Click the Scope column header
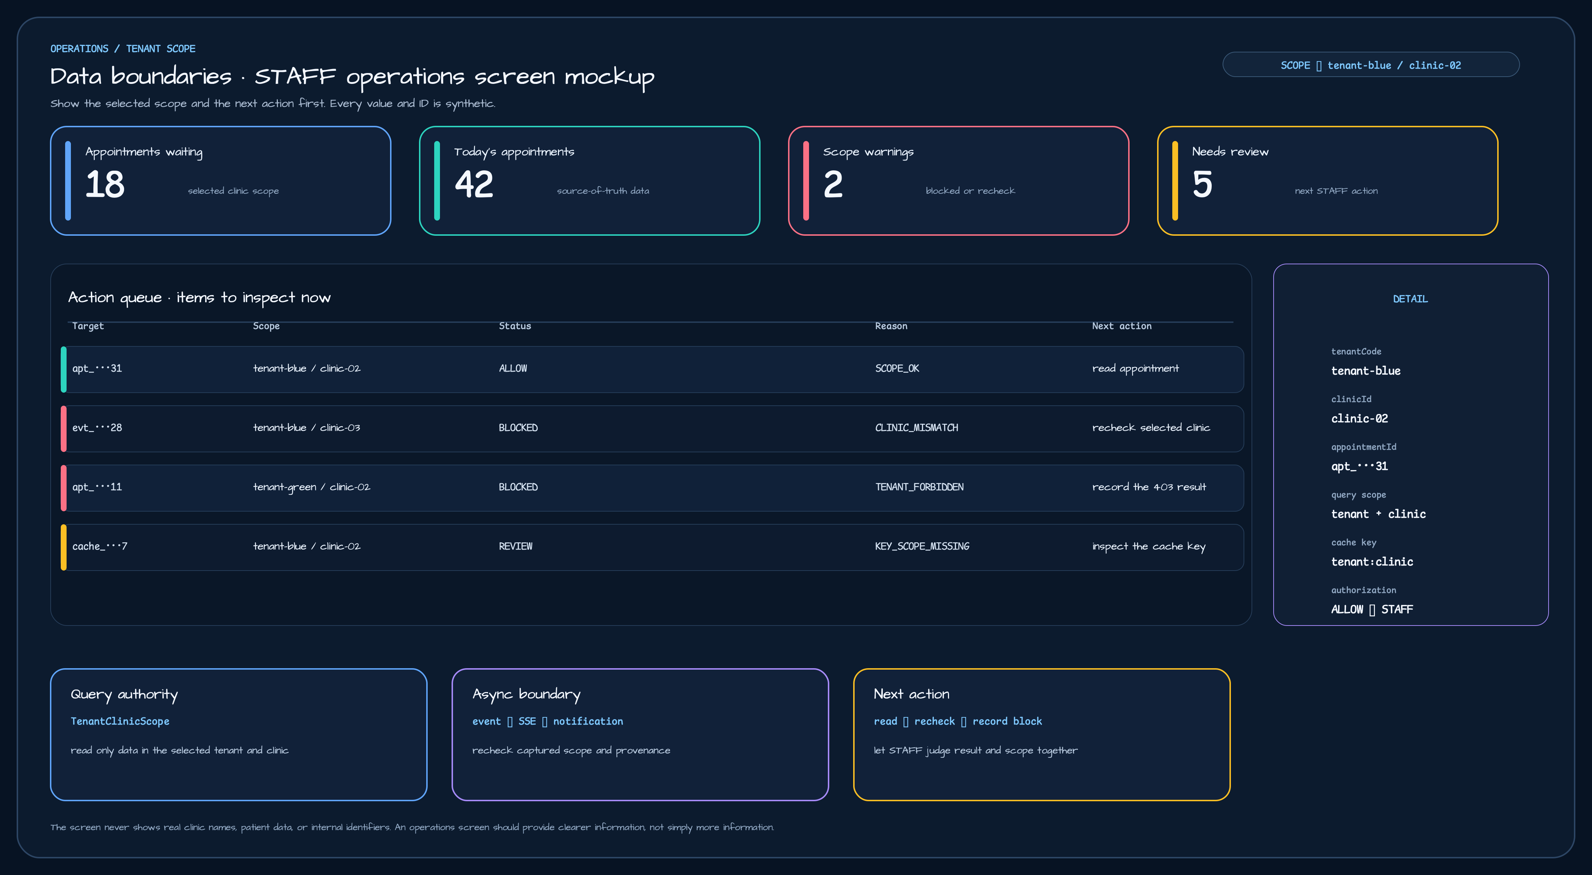 (x=266, y=326)
